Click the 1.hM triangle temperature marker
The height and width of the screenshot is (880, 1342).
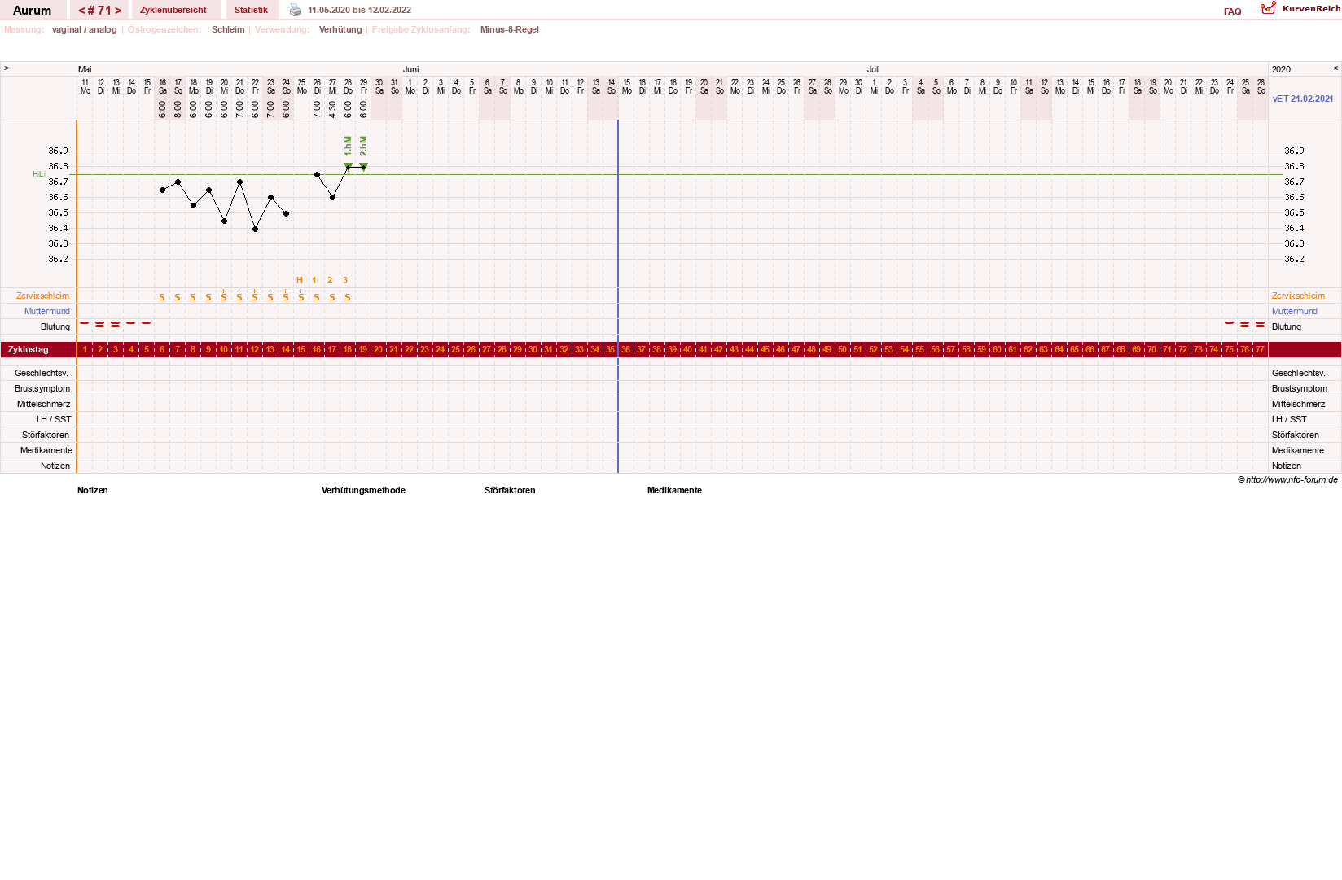click(x=348, y=166)
